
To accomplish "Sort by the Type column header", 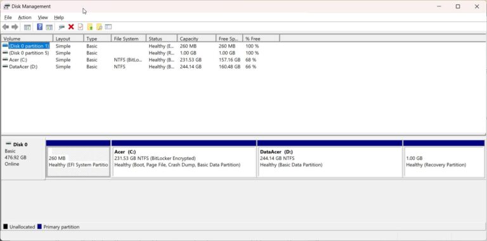I will pyautogui.click(x=98, y=39).
